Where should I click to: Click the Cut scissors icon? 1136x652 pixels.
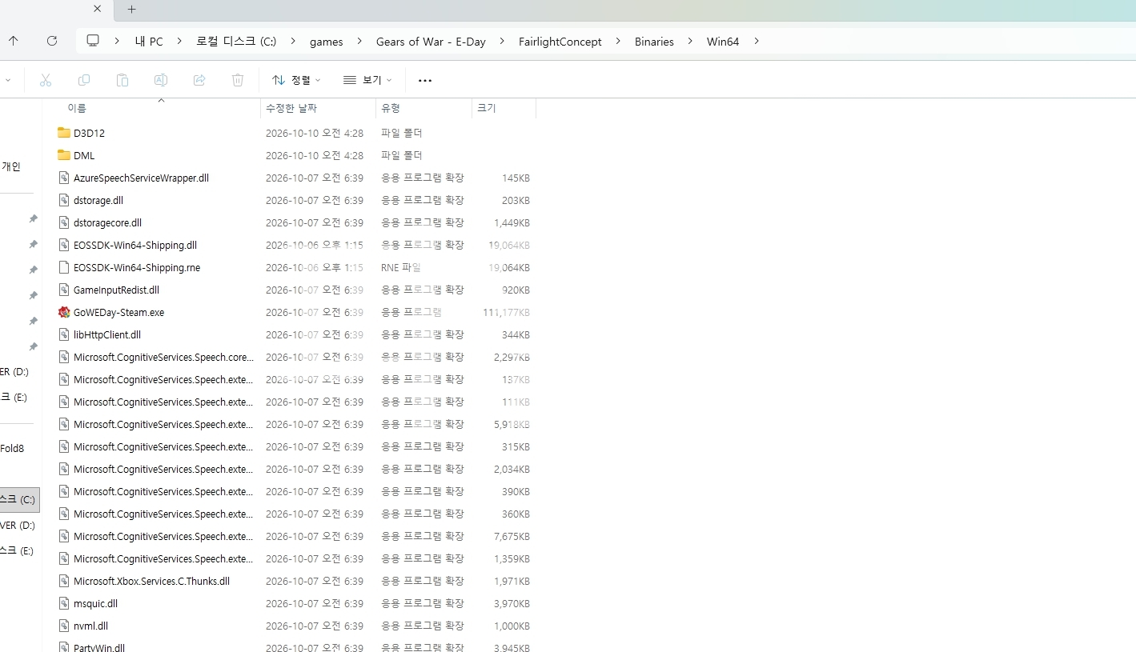pyautogui.click(x=46, y=80)
